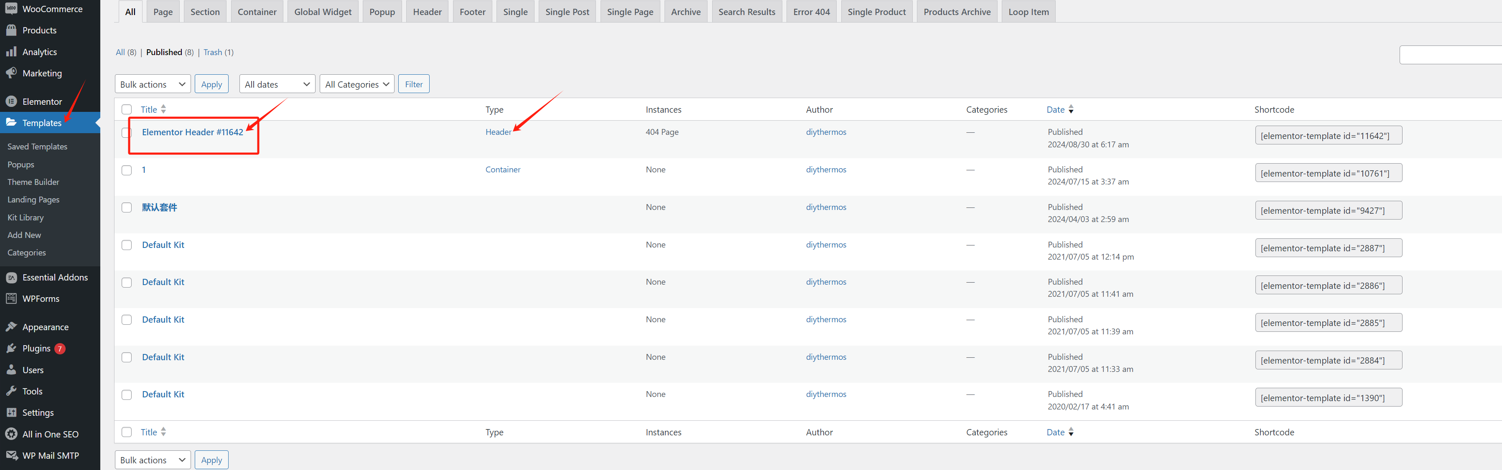
Task: Click the Elementor logo icon in sidebar
Action: click(11, 101)
